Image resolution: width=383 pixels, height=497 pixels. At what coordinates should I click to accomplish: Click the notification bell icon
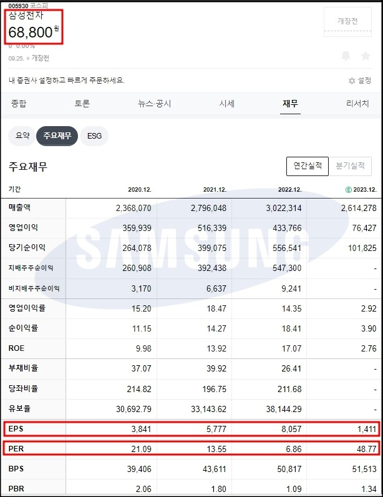(346, 56)
